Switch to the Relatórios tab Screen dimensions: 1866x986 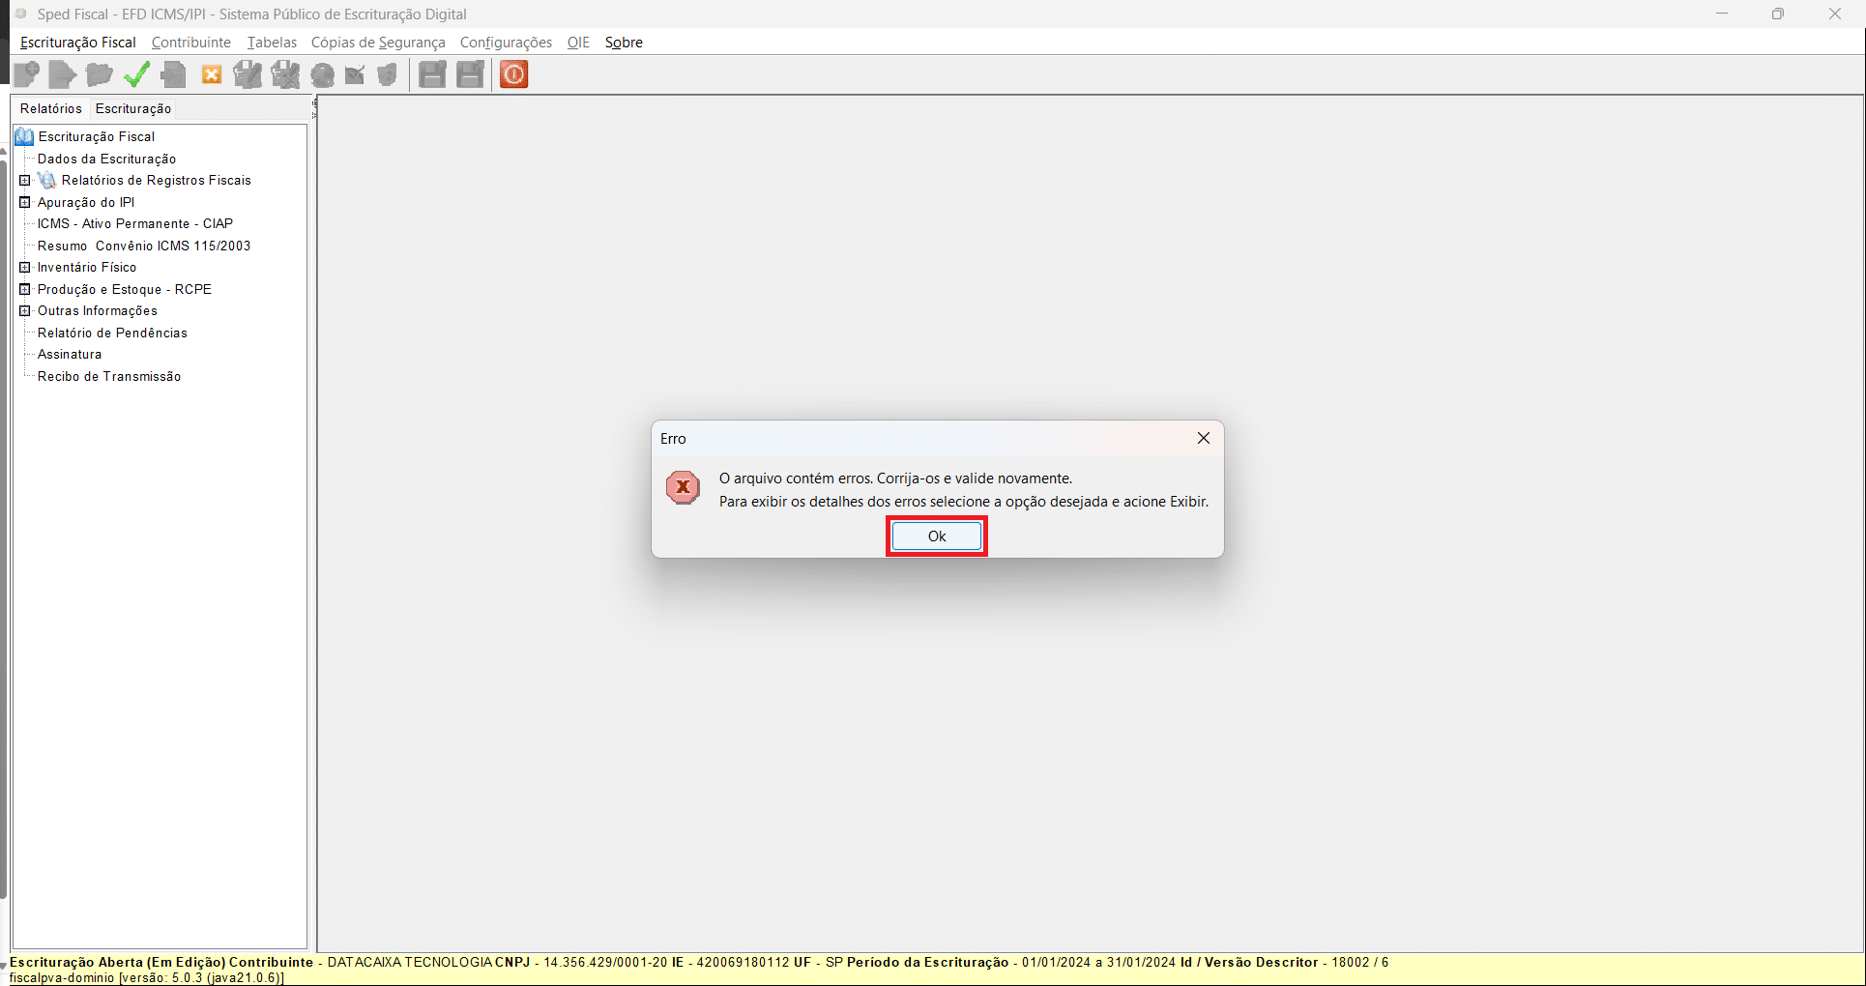coord(51,108)
